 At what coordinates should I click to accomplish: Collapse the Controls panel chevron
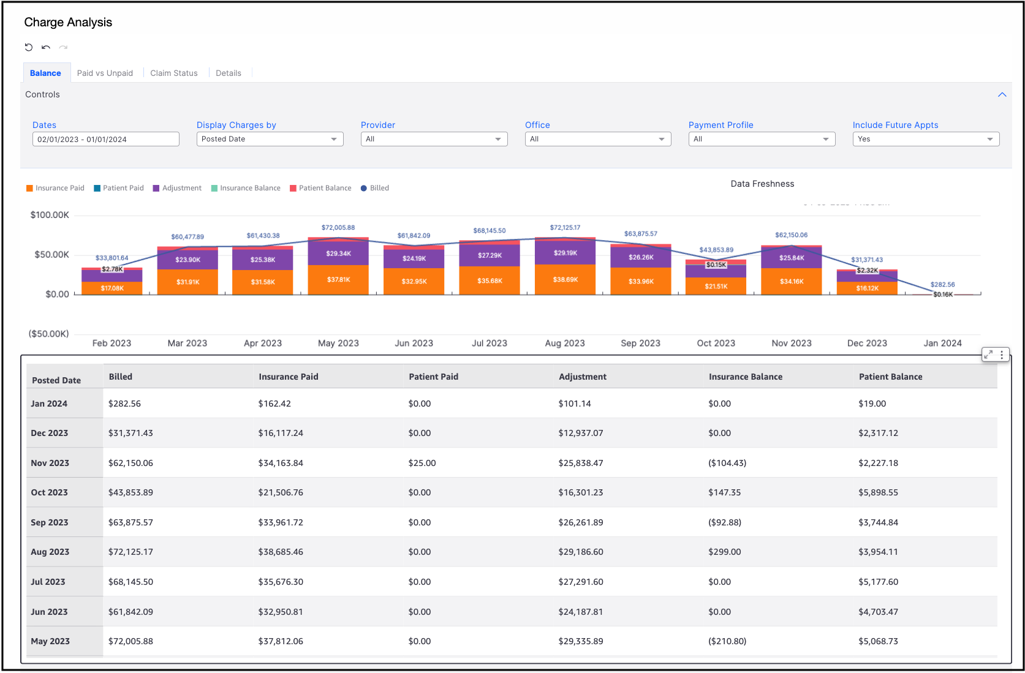click(1002, 95)
